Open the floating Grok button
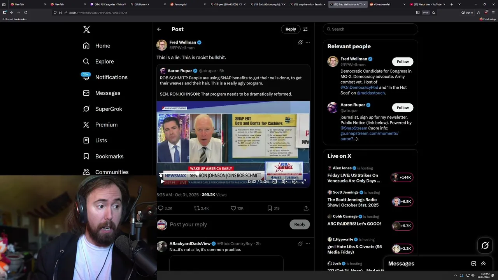 tap(485, 245)
